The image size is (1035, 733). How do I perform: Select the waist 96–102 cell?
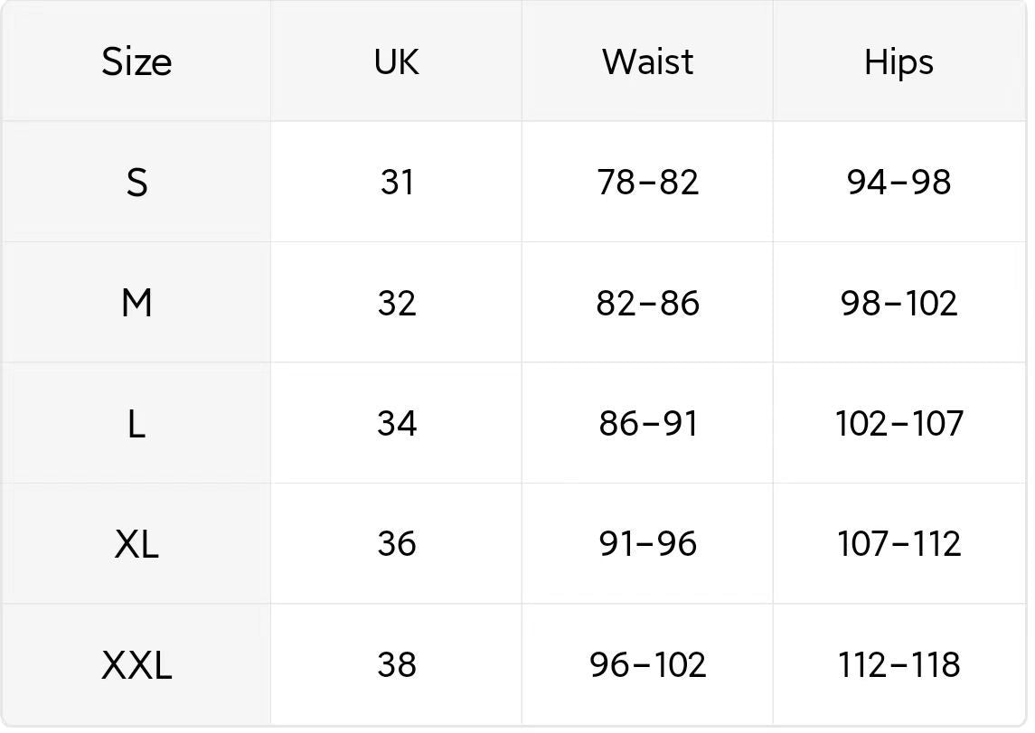[647, 664]
